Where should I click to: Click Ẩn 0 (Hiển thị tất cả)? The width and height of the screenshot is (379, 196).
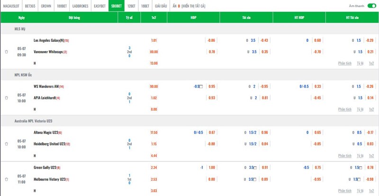(x=189, y=6)
